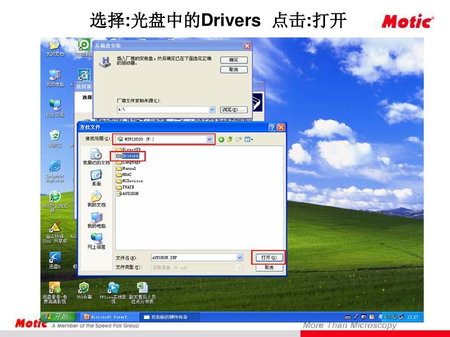Expand the 文件名 combo box arrow
Image resolution: width=450 pixels, height=337 pixels.
coord(240,258)
